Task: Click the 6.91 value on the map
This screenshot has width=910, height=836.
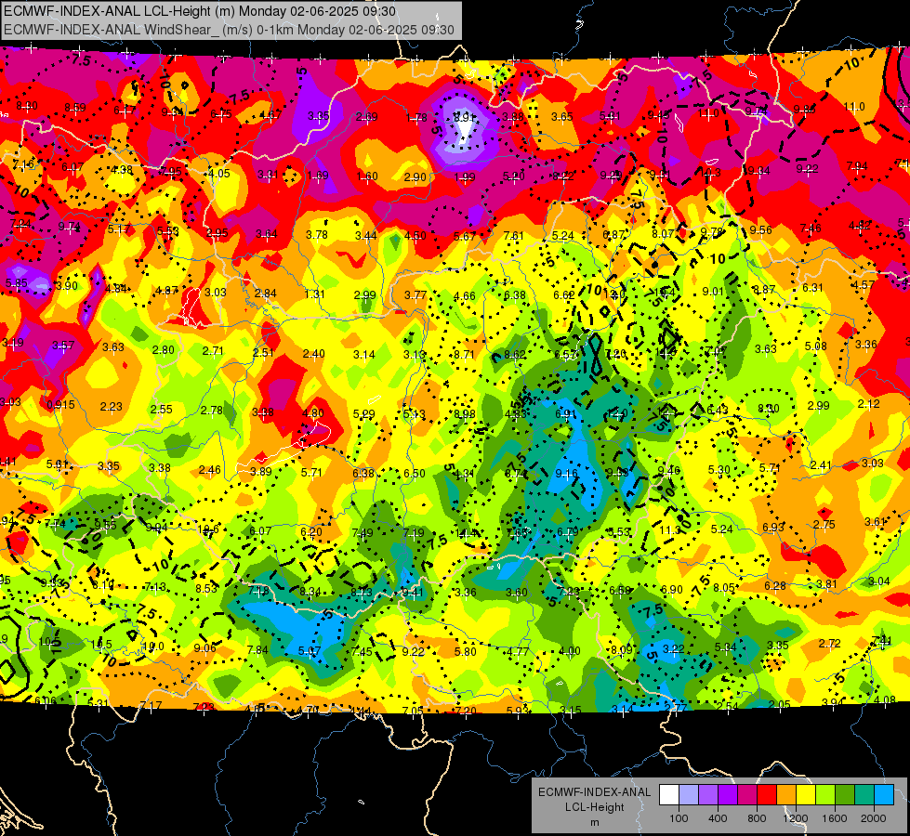Action: (566, 413)
